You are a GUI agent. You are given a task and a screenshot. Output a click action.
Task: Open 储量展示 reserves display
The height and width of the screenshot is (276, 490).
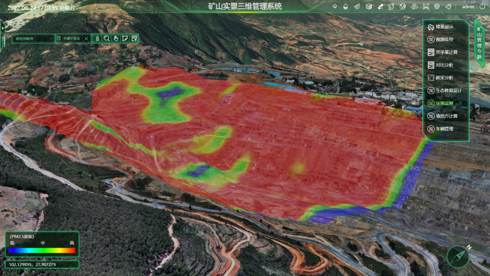pos(441,27)
